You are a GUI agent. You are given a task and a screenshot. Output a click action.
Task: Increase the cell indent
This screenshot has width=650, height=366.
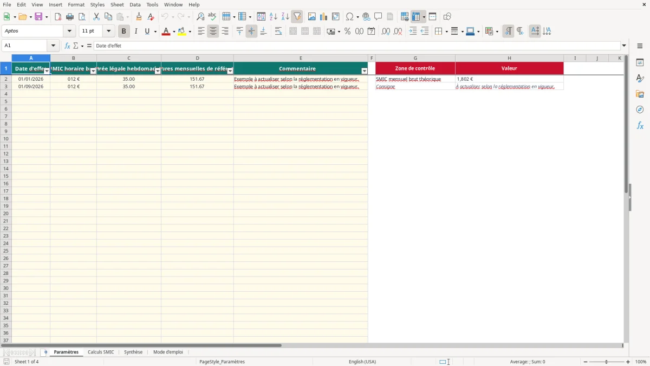pyautogui.click(x=413, y=31)
